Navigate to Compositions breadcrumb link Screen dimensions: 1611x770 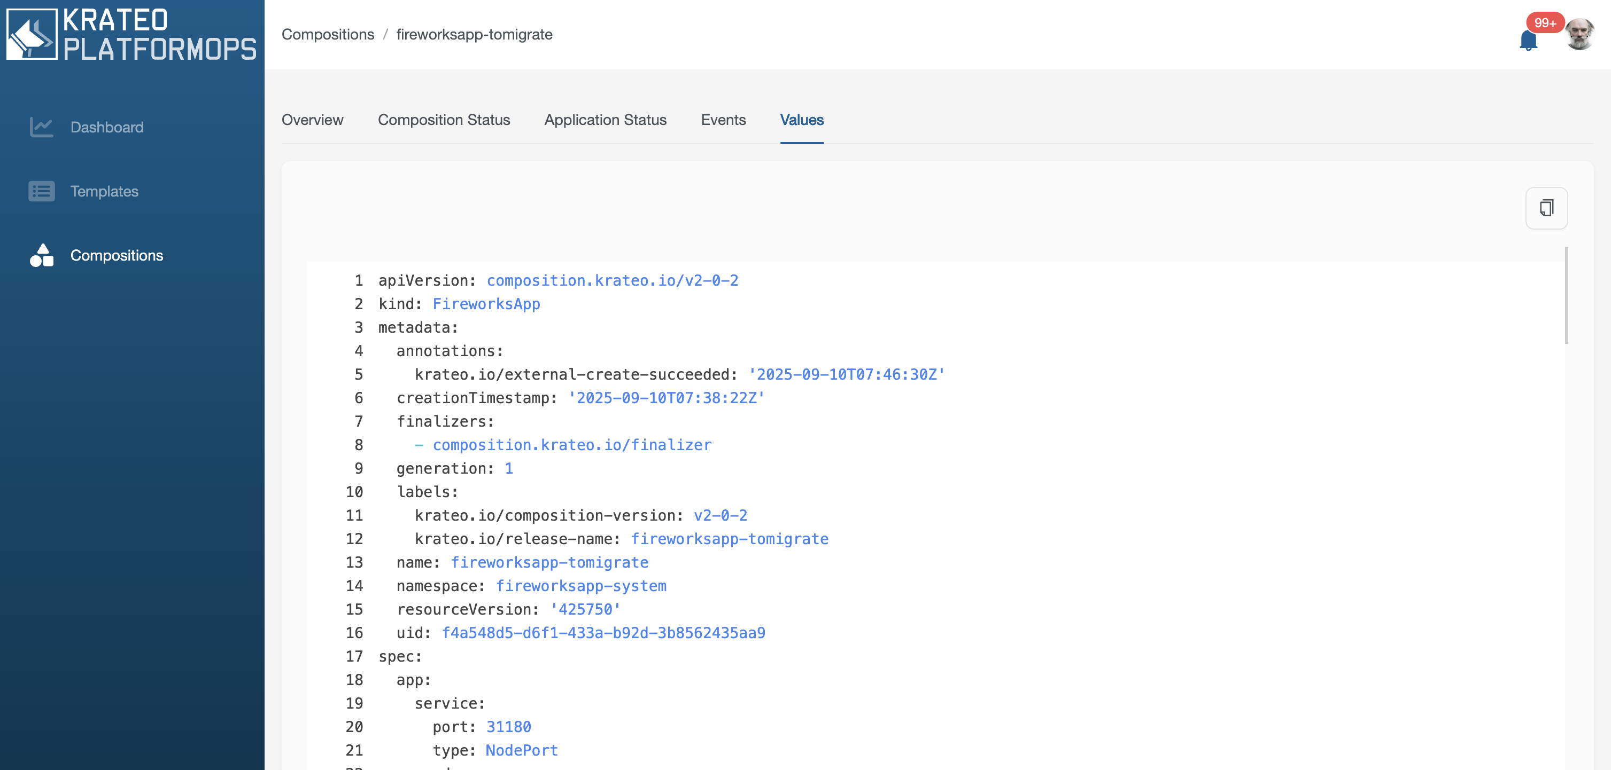(328, 34)
